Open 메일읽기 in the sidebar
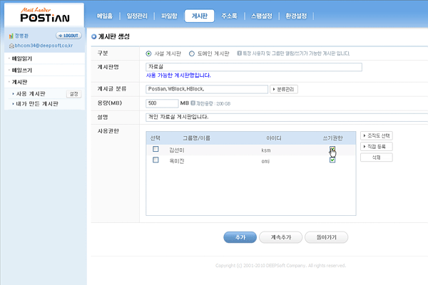 click(22, 58)
